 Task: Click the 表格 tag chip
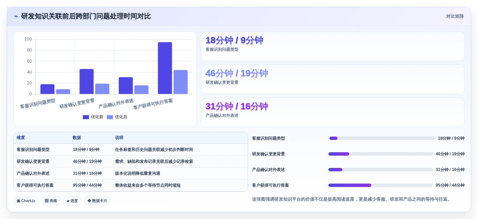(51, 201)
